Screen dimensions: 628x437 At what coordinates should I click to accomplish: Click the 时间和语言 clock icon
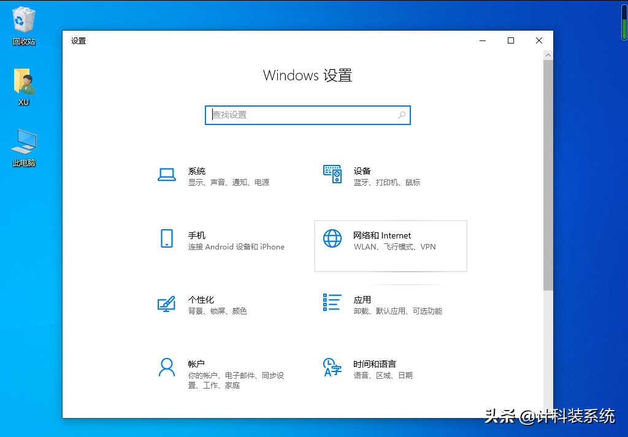pos(332,367)
